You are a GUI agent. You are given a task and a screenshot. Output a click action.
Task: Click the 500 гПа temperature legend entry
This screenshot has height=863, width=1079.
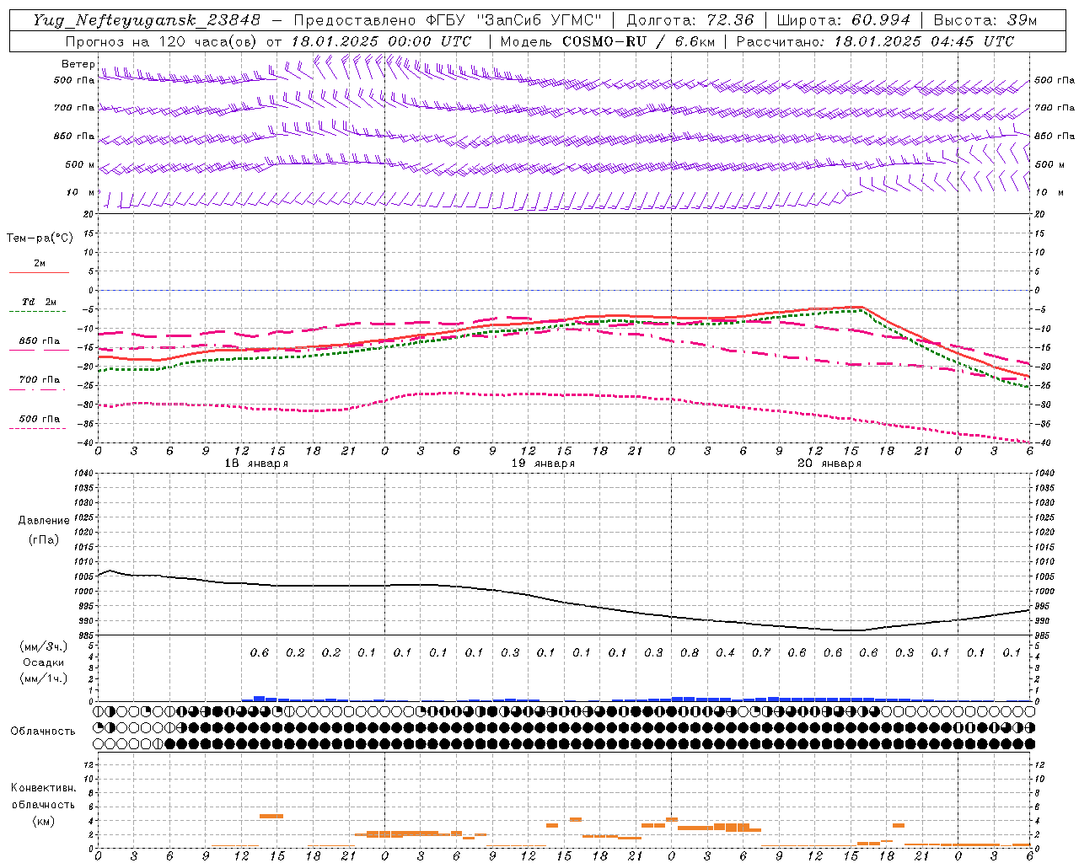(39, 422)
